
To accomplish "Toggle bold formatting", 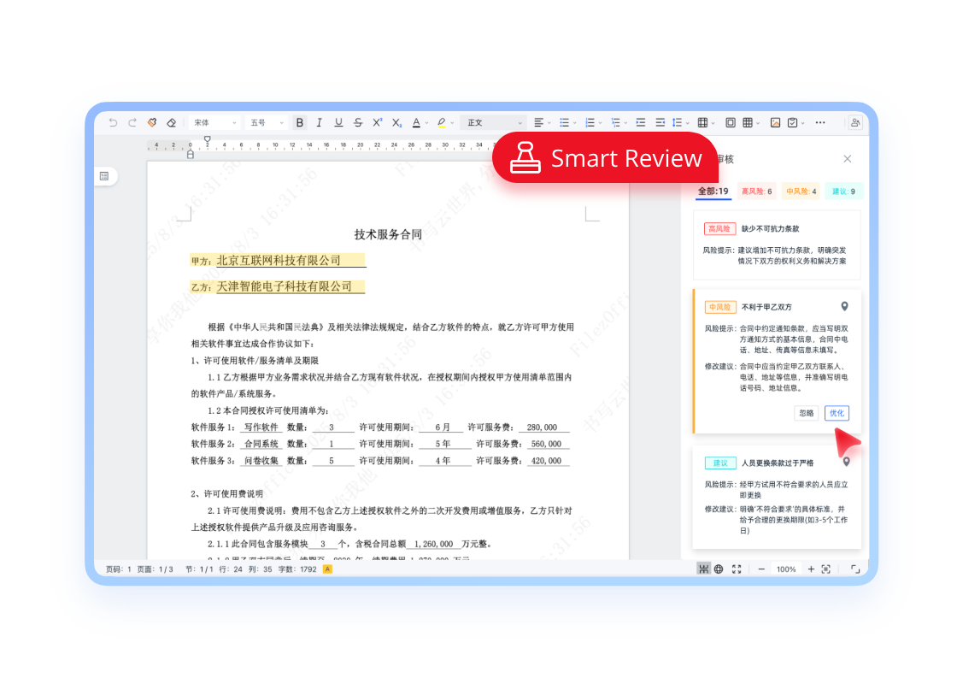I will [300, 122].
